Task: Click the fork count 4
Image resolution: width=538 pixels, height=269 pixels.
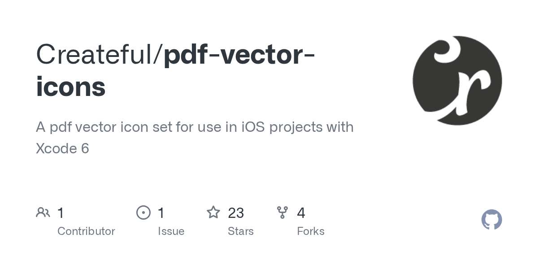Action: (301, 213)
